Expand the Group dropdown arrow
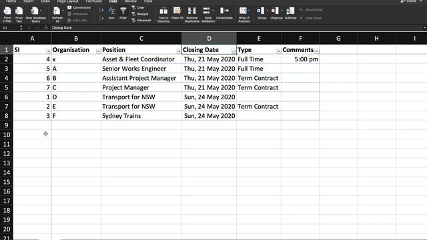Viewport: 427px width, 240px height. pyautogui.click(x=267, y=11)
